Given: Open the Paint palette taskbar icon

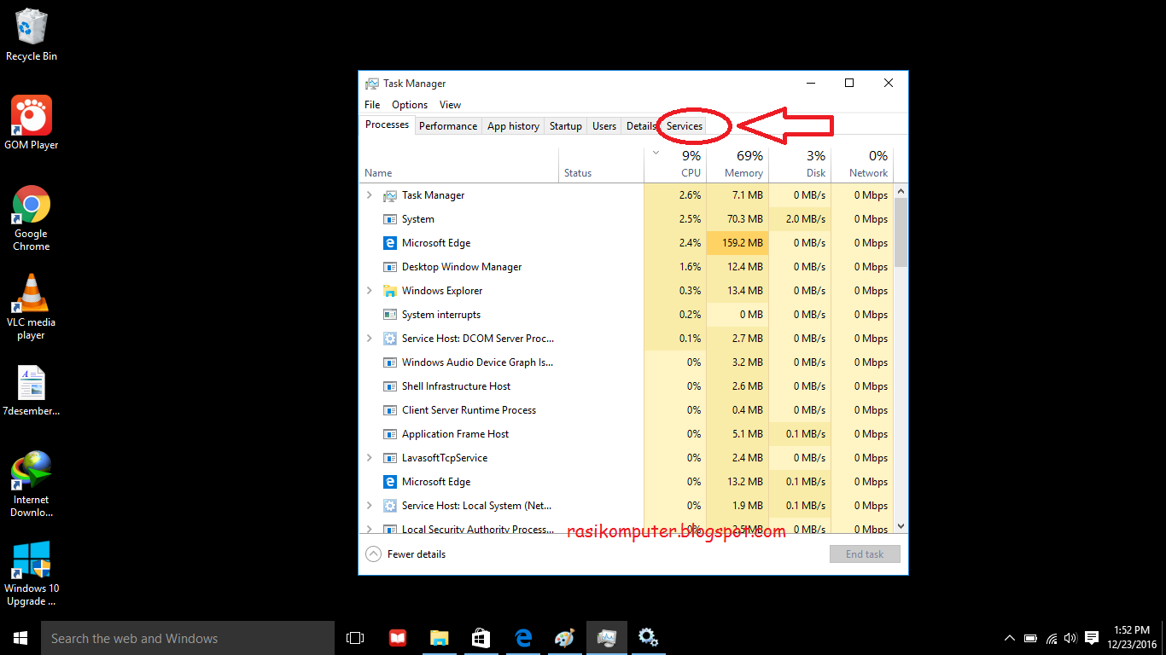Looking at the screenshot, I should coord(565,638).
